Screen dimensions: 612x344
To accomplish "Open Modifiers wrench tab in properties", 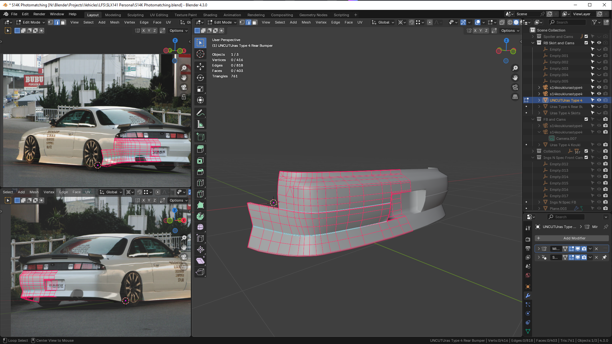I will pyautogui.click(x=528, y=296).
